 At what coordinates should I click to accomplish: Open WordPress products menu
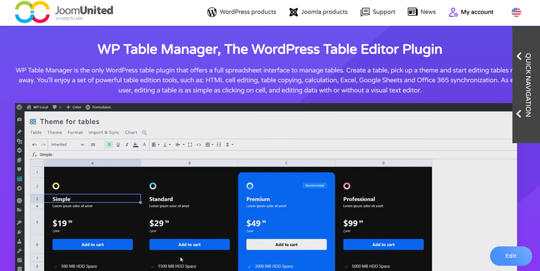coord(242,12)
